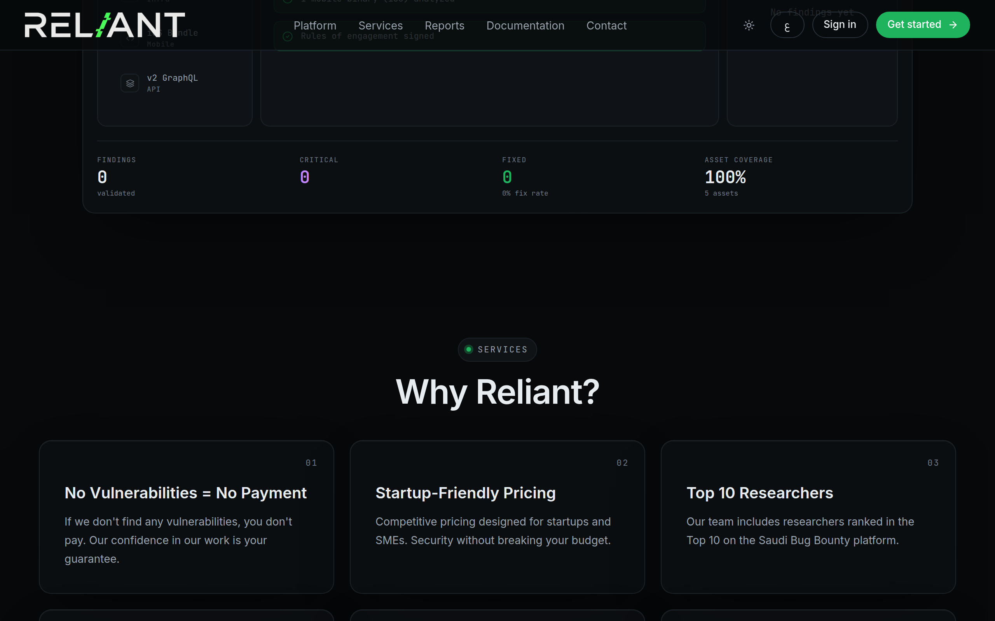Click the CRITICAL stat label
Screen dimensions: 995x621
click(x=319, y=160)
